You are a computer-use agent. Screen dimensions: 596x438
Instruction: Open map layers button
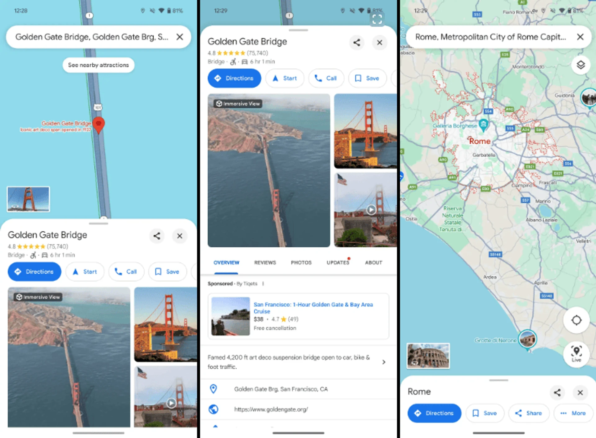(581, 65)
